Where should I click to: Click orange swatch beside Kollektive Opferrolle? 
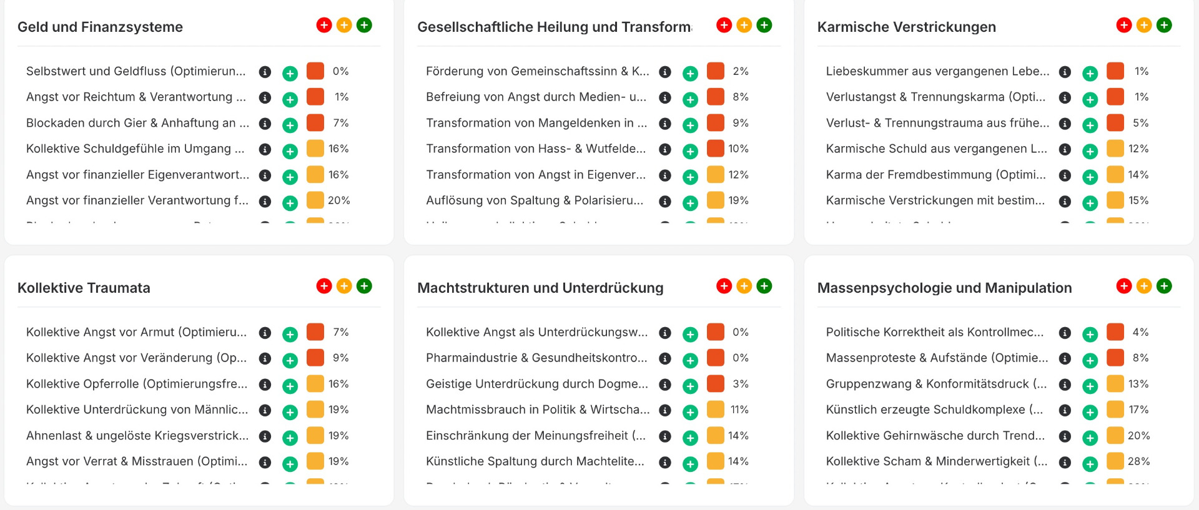(315, 383)
